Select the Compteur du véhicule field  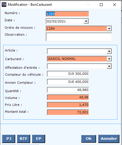click(68, 74)
